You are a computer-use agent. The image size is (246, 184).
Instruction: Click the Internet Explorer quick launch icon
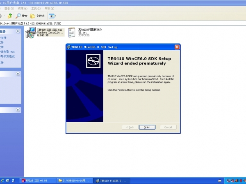point(2,180)
